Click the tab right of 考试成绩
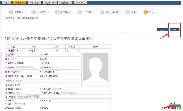The height and width of the screenshot is (111, 183). tap(50, 2)
